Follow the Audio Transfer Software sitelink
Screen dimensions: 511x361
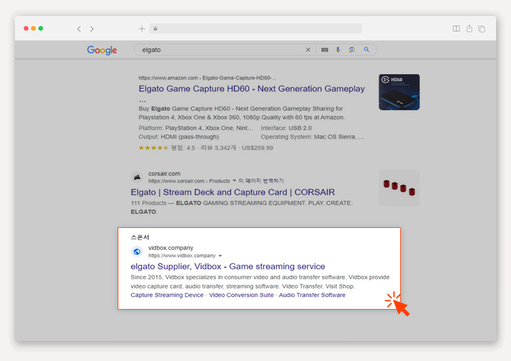(312, 295)
